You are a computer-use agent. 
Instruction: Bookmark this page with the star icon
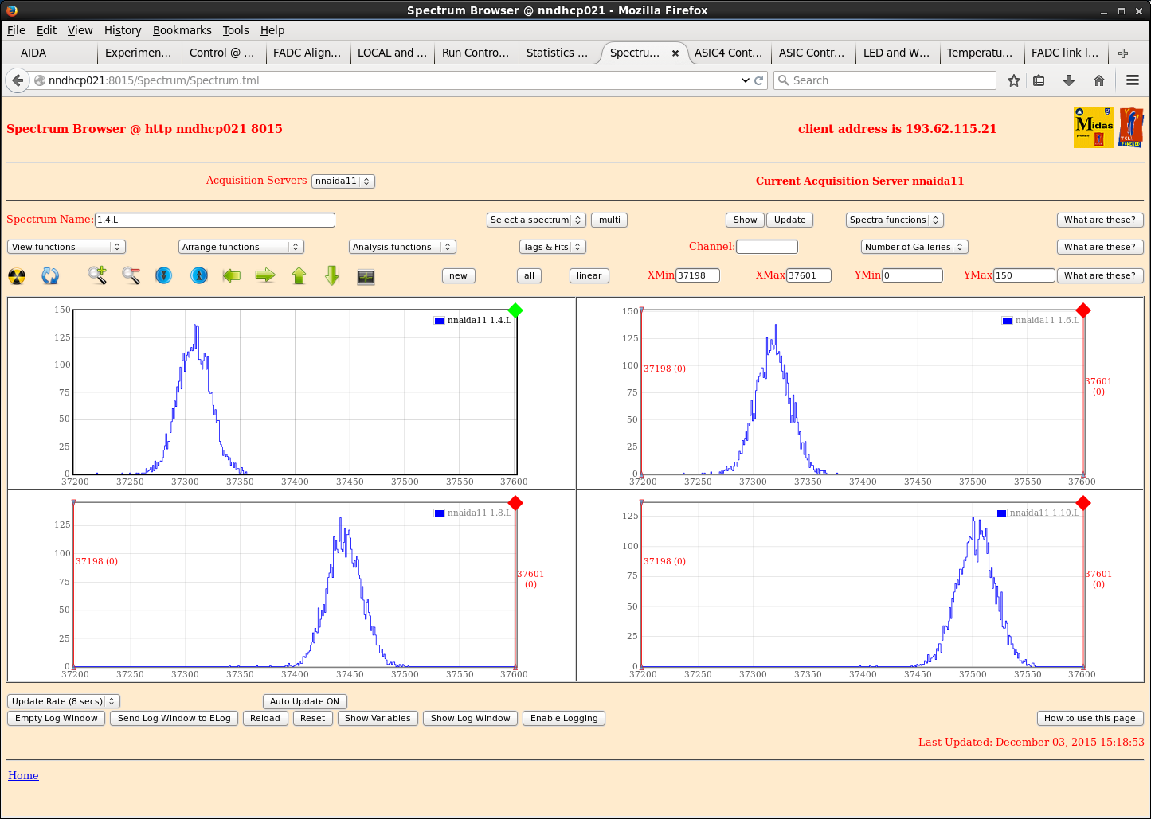point(1014,80)
